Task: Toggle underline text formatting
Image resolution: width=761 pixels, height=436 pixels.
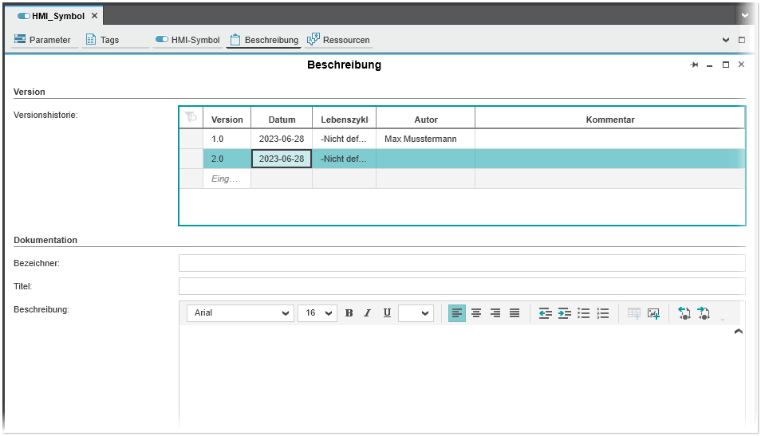Action: click(387, 313)
